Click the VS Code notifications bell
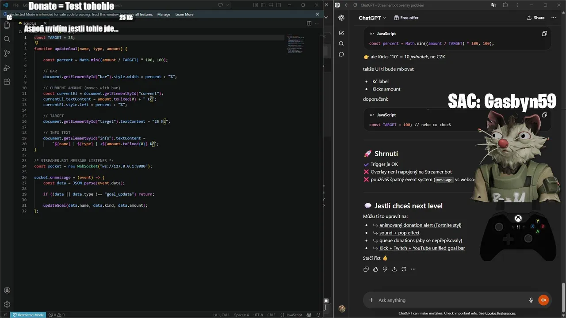The image size is (566, 318). (318, 315)
